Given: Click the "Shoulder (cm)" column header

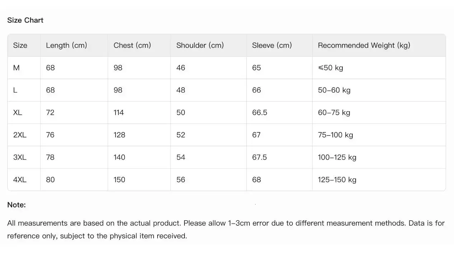Looking at the screenshot, I should click(x=200, y=46).
